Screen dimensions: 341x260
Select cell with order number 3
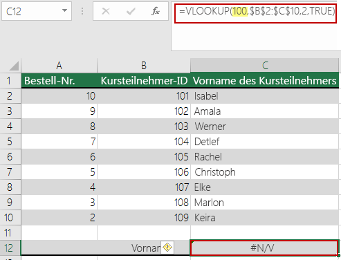coord(59,203)
